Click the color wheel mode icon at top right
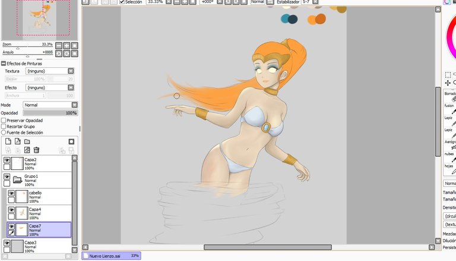 [447, 2]
